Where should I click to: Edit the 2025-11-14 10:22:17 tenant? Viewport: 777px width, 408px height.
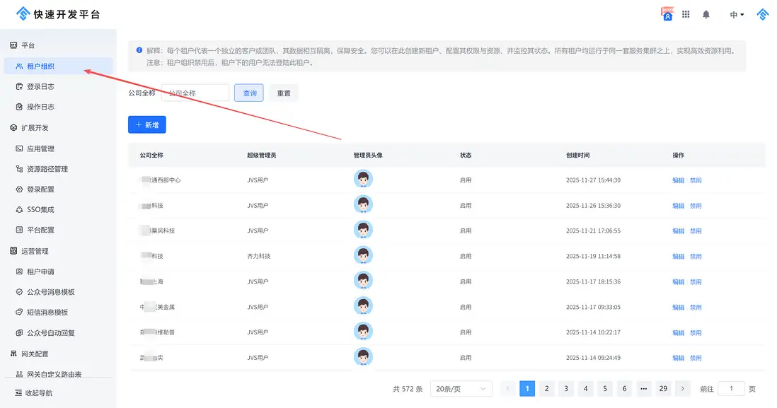(x=678, y=333)
